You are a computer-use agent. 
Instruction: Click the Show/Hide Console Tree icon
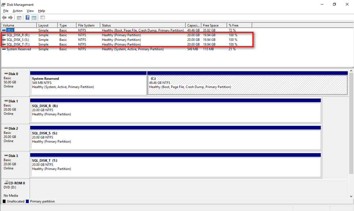pos(19,18)
